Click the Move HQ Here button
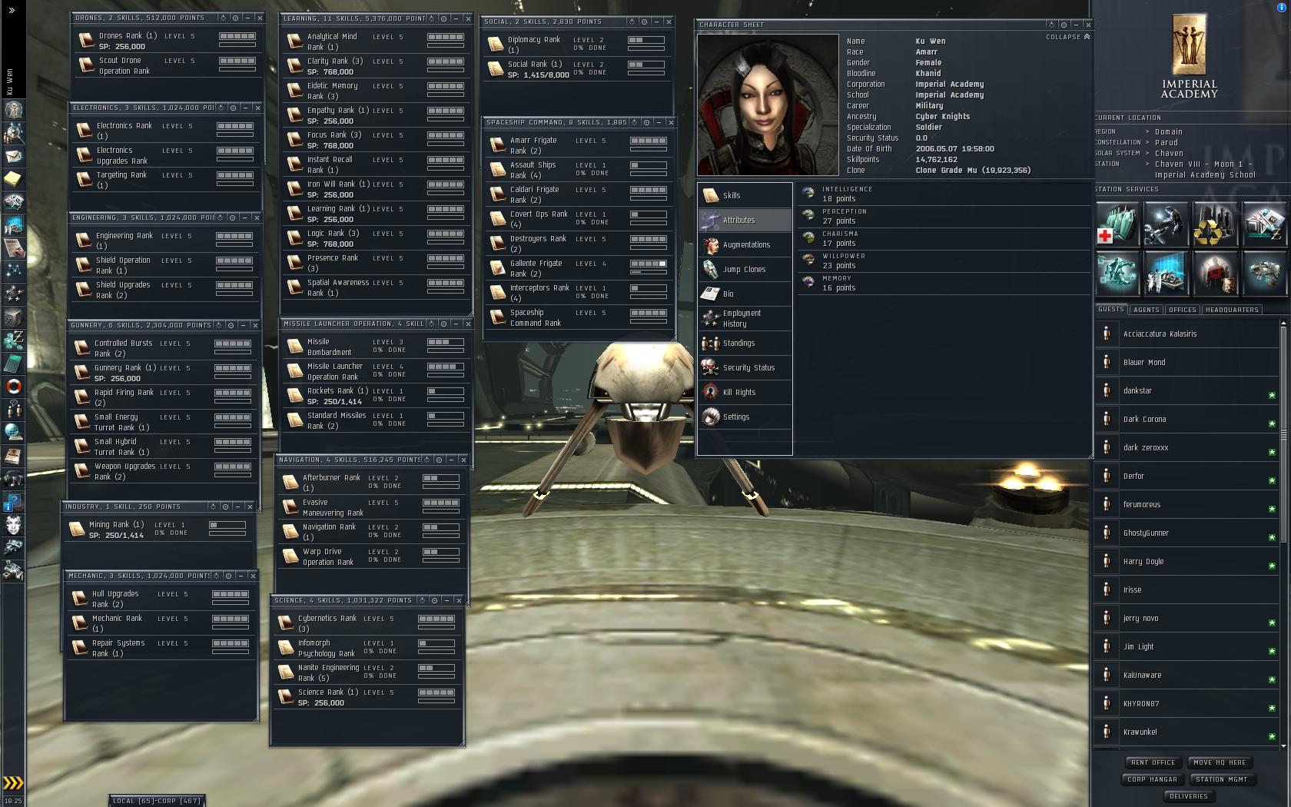Image resolution: width=1291 pixels, height=807 pixels. tap(1220, 762)
